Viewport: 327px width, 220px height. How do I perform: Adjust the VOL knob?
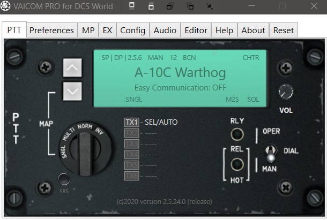tap(286, 92)
